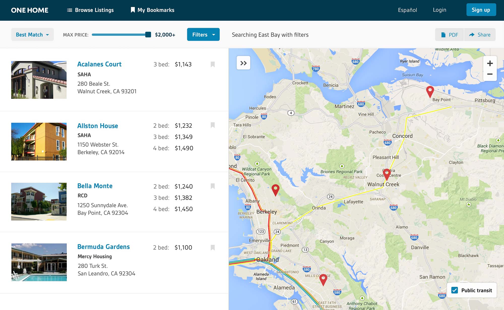Click the max price slider handle
504x310 pixels.
point(148,35)
